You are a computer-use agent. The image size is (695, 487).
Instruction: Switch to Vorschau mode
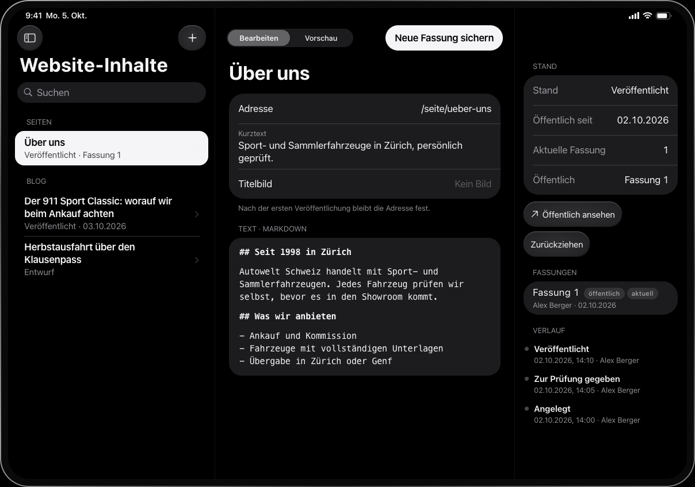coord(321,38)
